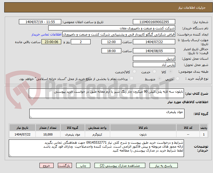Toggle the اسناد خزانه اسلامی payment checkbox
This screenshot has width=213, height=173.
click(x=131, y=78)
